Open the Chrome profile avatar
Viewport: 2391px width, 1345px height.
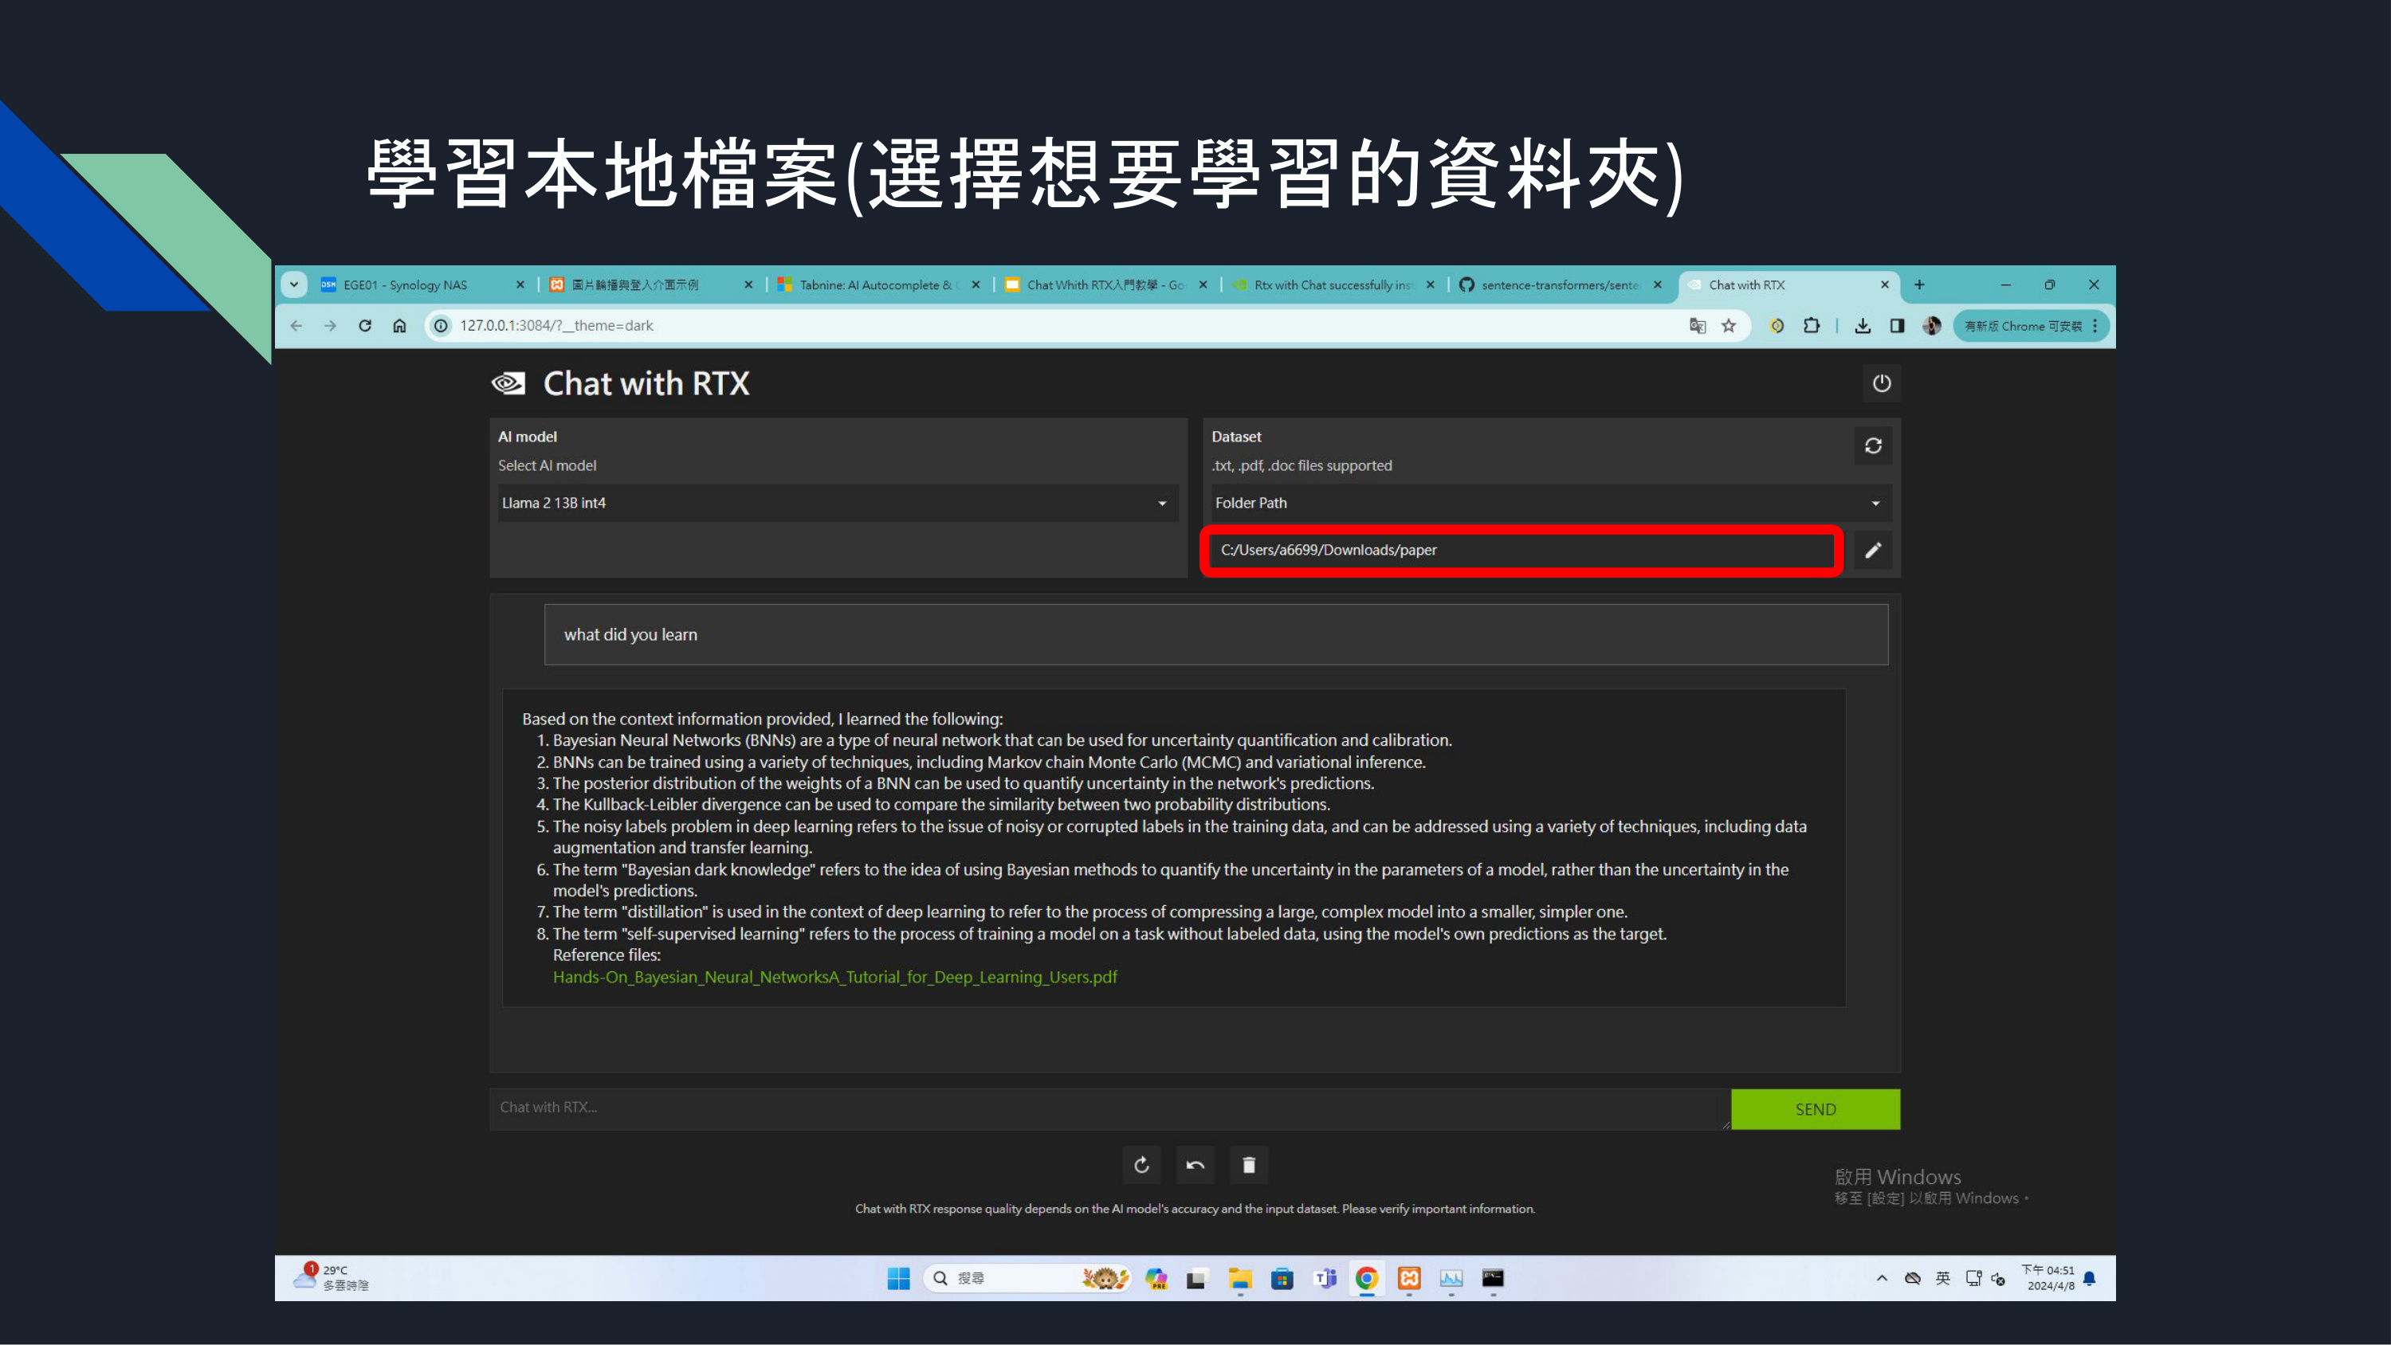[x=1932, y=326]
